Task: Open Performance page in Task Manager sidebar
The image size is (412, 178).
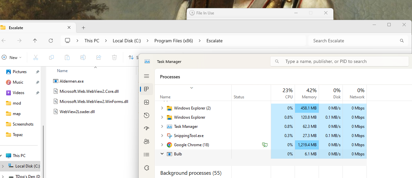Action: coord(147,102)
